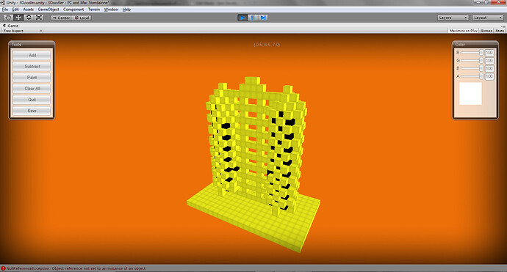Image resolution: width=507 pixels, height=272 pixels.
Task: Click the NullReferenceException error icon
Action: pos(3,268)
